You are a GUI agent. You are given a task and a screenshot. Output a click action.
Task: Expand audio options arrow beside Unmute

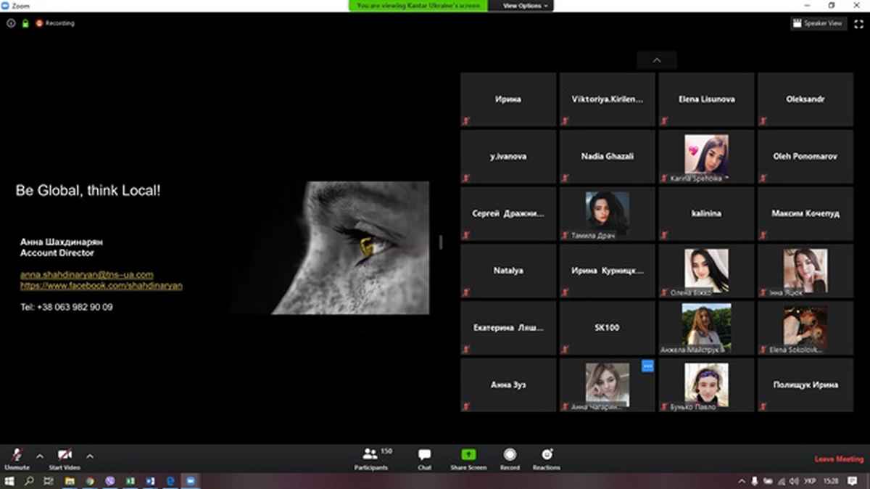pyautogui.click(x=40, y=456)
